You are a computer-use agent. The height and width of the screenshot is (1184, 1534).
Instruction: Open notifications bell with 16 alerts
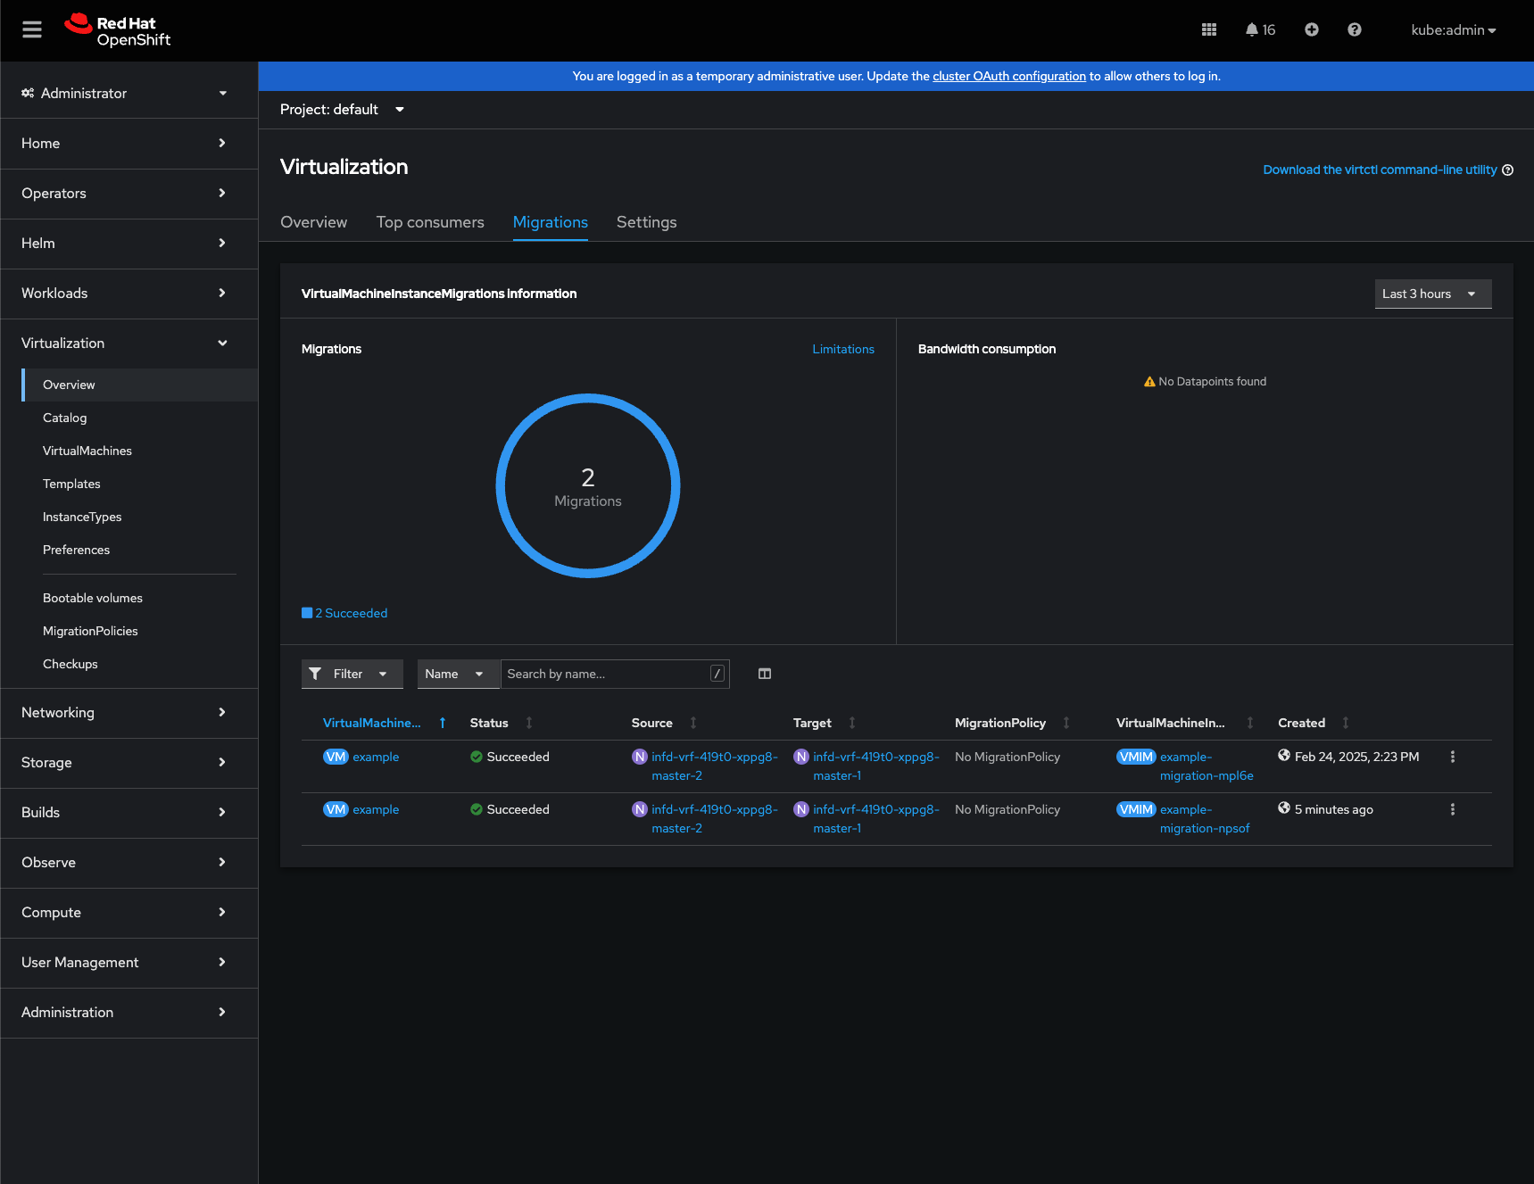[x=1260, y=30]
